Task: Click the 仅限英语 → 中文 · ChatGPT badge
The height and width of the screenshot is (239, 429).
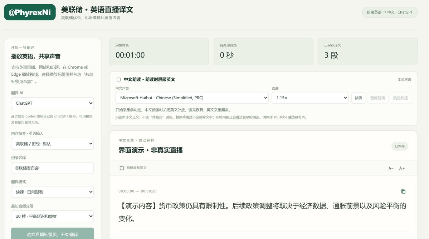Action: tap(390, 12)
